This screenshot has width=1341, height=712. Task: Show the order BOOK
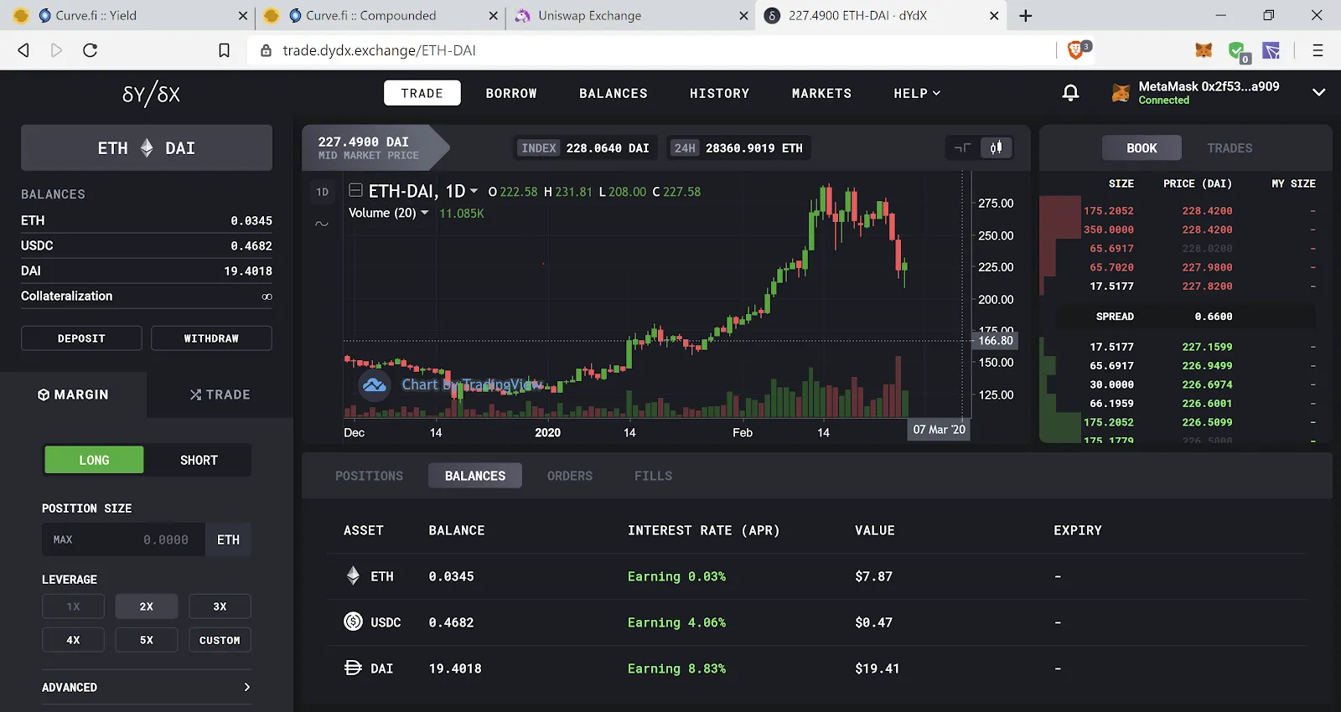pos(1142,148)
